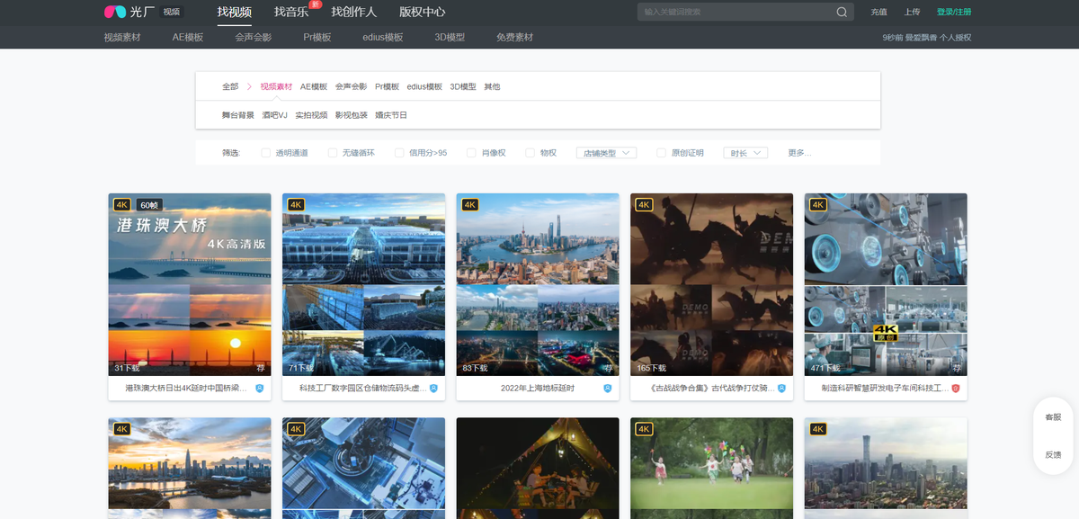Open 2022年上海地标延时 title
This screenshot has width=1079, height=519.
pyautogui.click(x=538, y=389)
